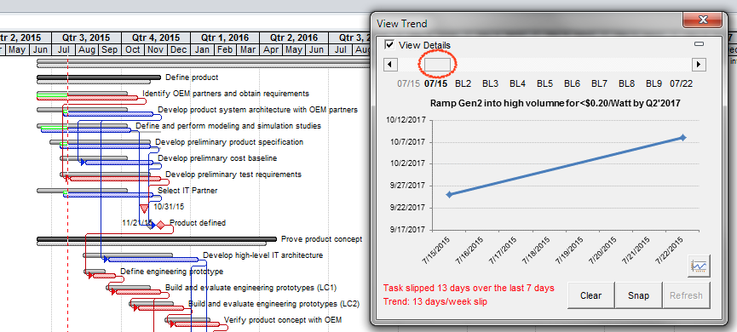The width and height of the screenshot is (737, 332).
Task: Select the BL9 baseline label
Action: point(654,84)
